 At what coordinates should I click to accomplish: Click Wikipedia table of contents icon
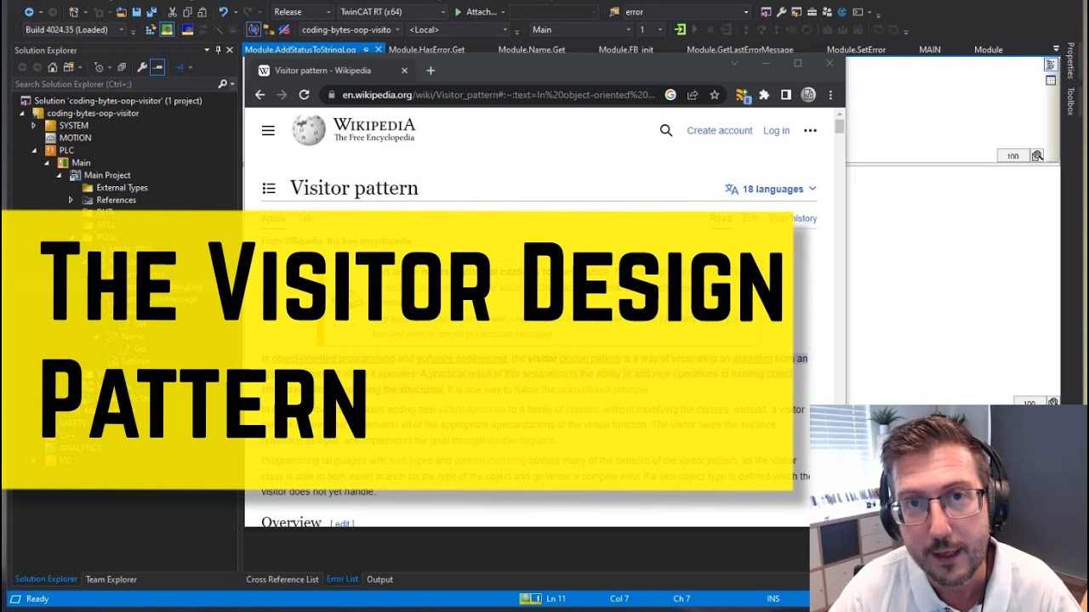coord(269,189)
